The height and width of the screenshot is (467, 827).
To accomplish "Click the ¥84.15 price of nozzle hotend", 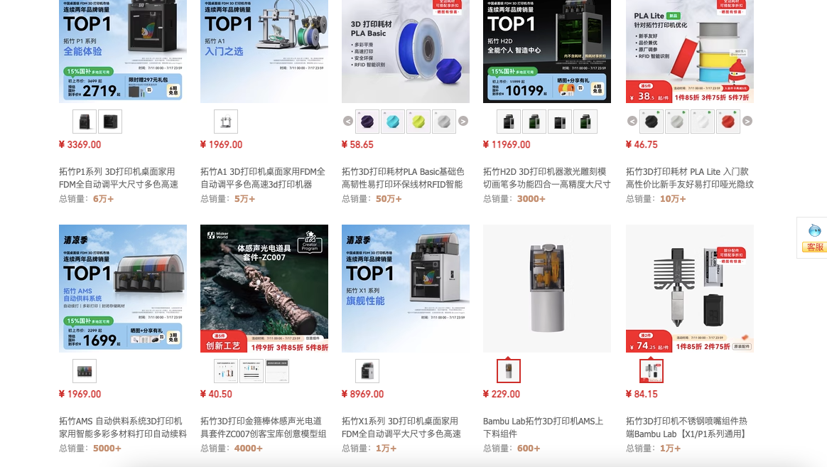I will tap(642, 394).
